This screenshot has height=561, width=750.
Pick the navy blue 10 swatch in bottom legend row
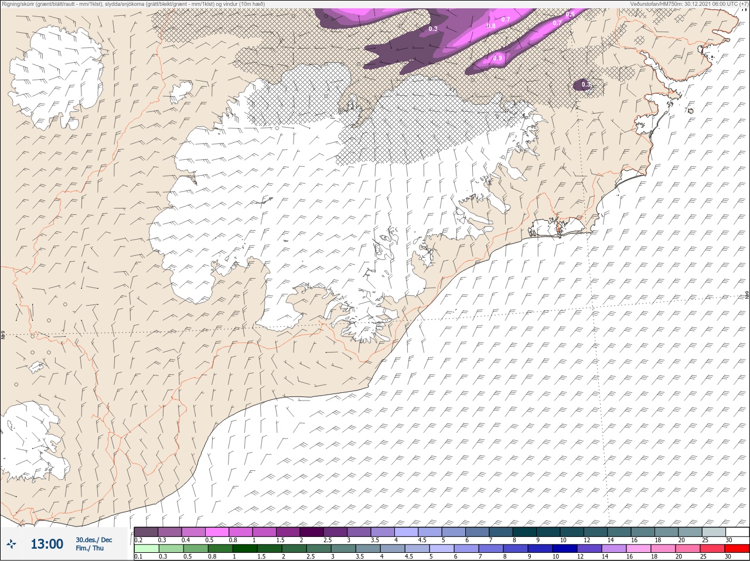coord(565,549)
